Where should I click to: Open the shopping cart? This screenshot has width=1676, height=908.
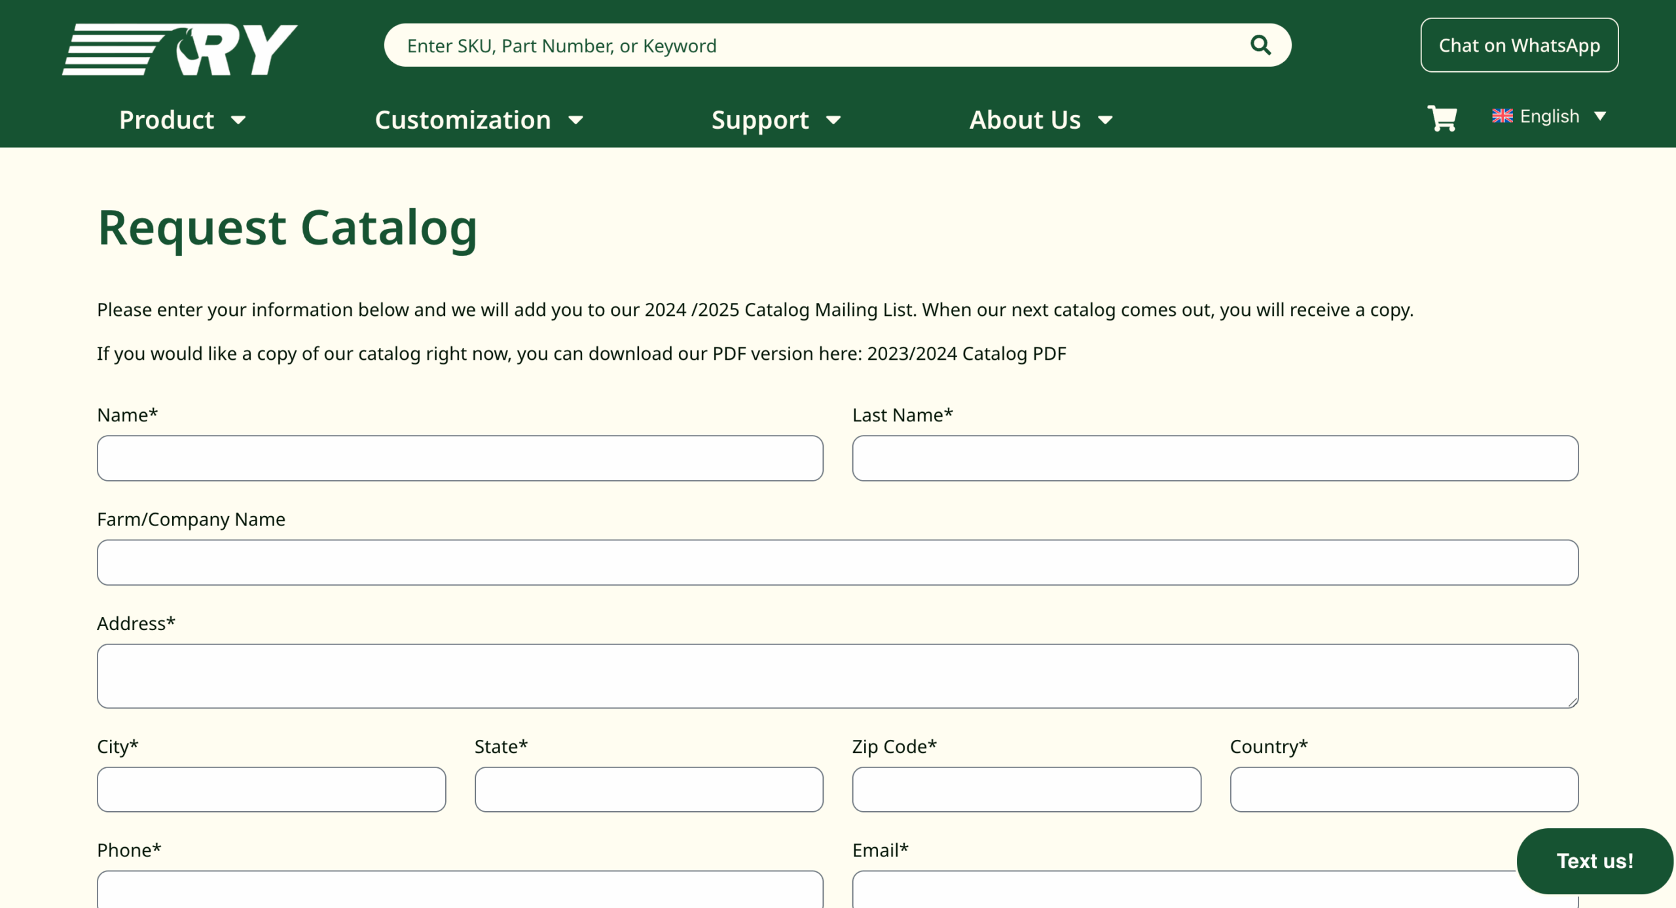click(x=1441, y=118)
